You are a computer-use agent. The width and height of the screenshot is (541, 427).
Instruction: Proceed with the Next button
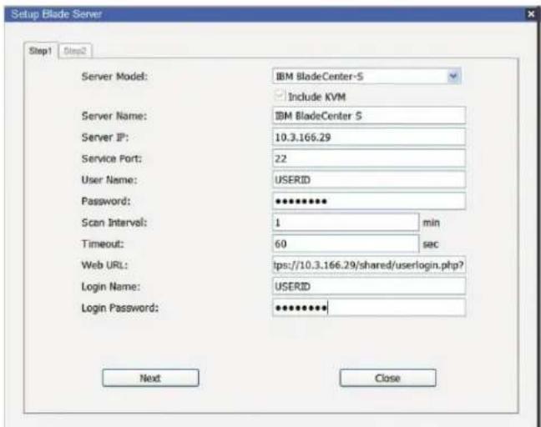(150, 378)
